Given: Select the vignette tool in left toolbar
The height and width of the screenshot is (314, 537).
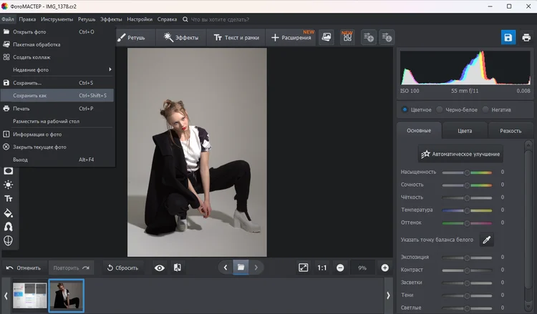Looking at the screenshot, I should click(x=9, y=171).
